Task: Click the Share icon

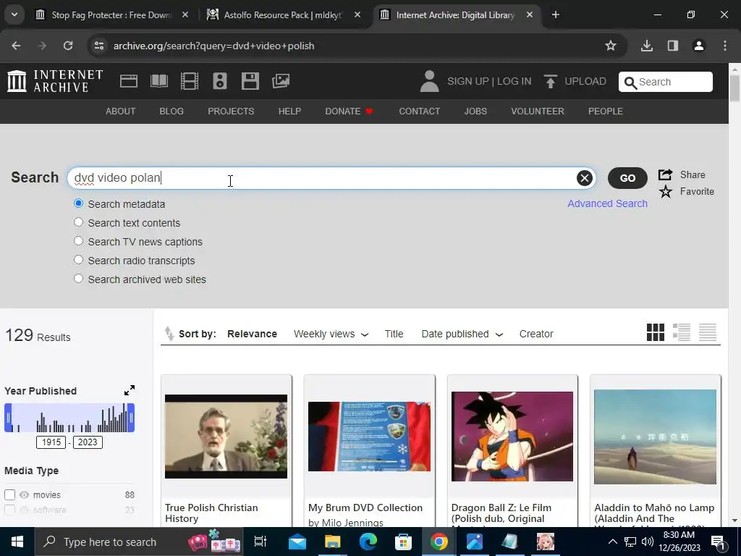Action: [666, 174]
